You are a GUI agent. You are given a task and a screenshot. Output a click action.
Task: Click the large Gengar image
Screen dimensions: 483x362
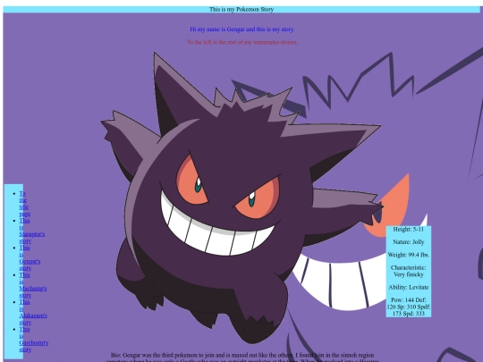242,197
